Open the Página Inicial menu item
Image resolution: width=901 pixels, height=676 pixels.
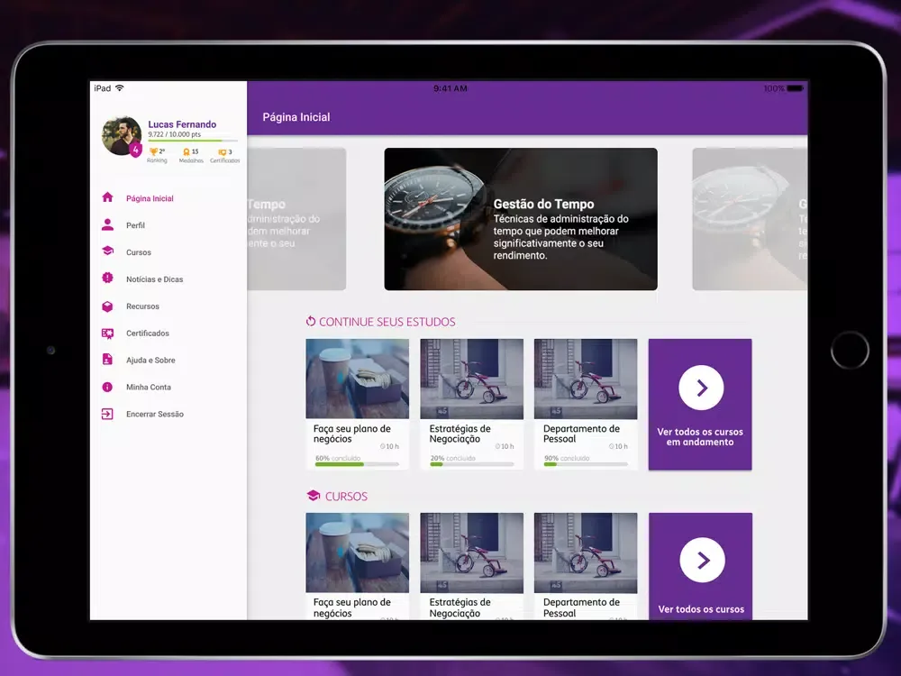150,198
